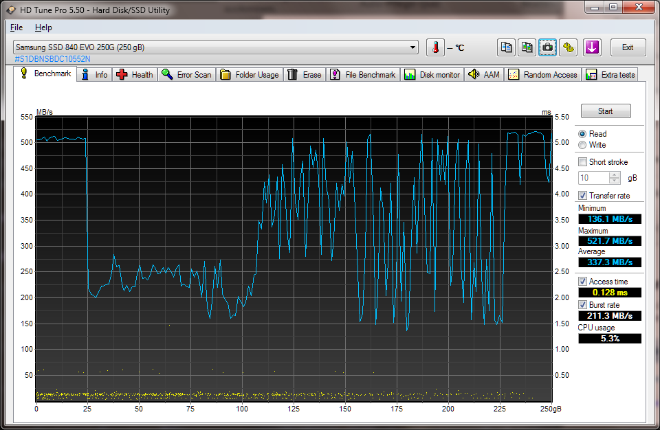The height and width of the screenshot is (430, 660).
Task: Click the Maximum value 521.7 MB/s
Action: click(x=610, y=240)
